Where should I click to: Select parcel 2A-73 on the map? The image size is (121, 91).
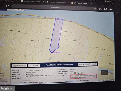pyautogui.click(x=13, y=60)
